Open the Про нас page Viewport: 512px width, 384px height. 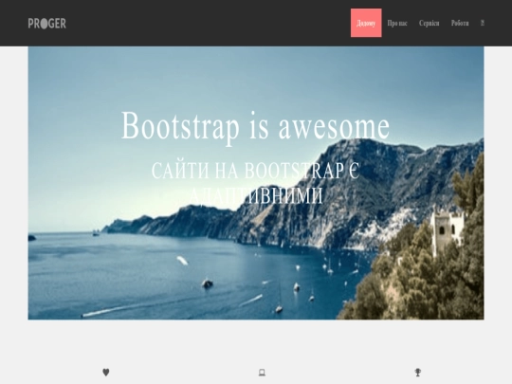click(x=397, y=23)
